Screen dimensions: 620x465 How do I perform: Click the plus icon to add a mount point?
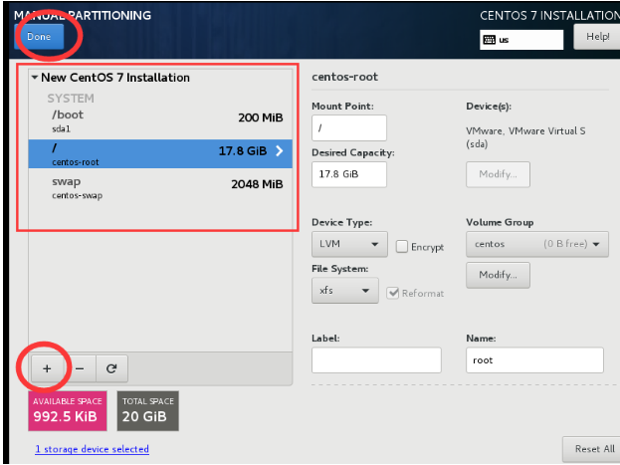click(47, 368)
